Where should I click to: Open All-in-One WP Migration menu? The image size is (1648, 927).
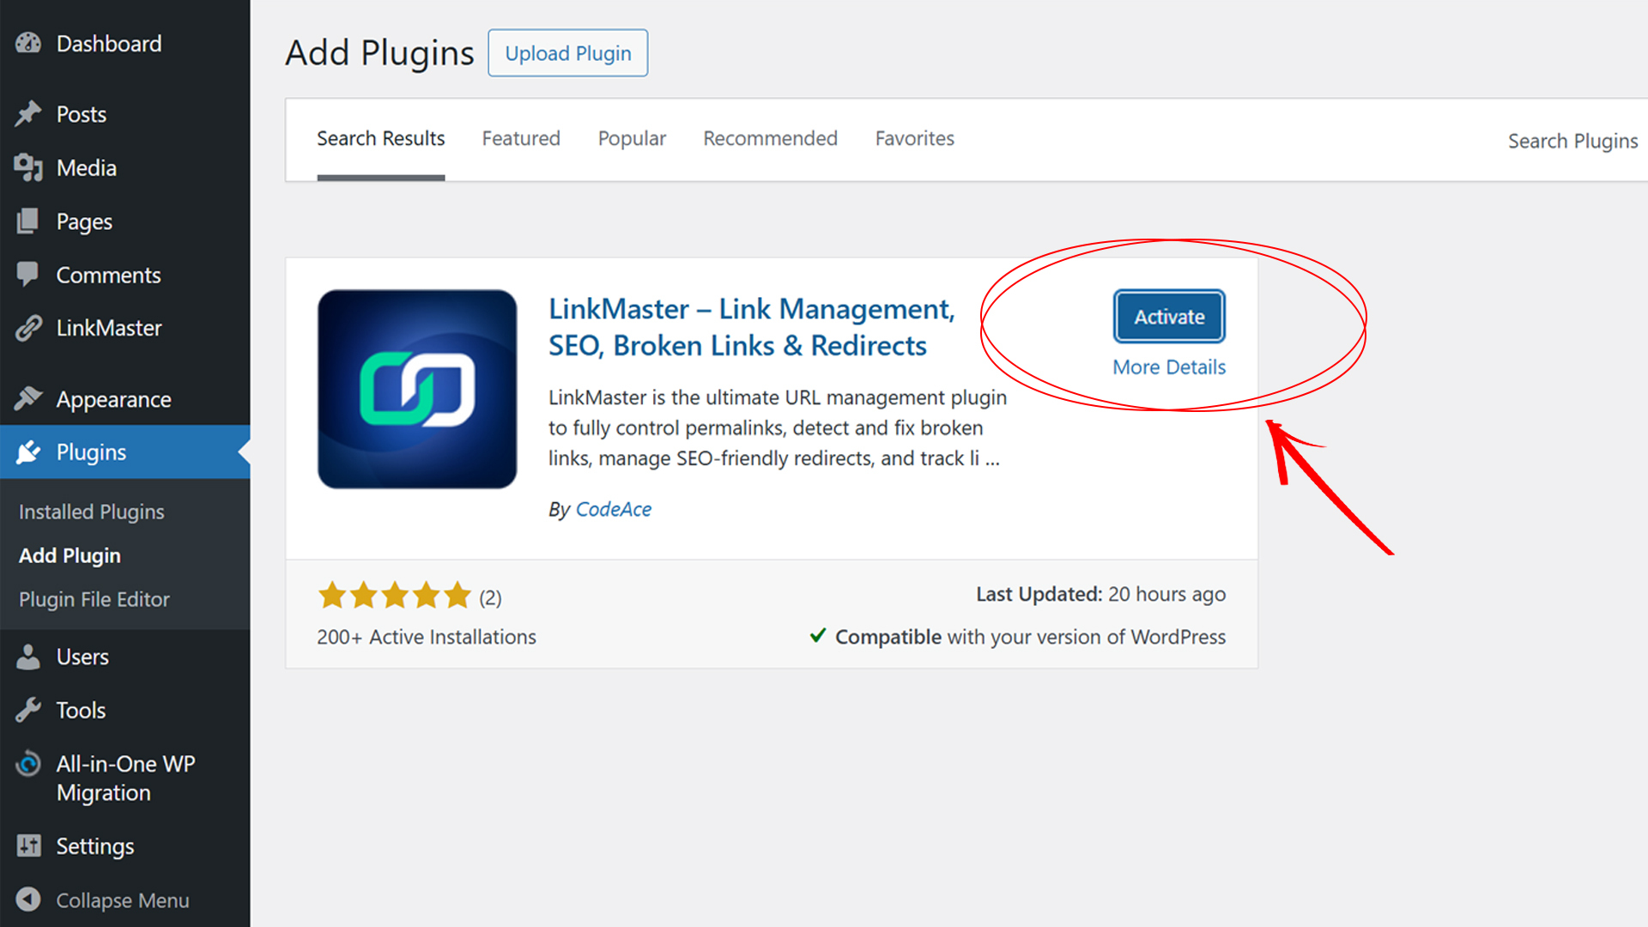[x=124, y=778]
